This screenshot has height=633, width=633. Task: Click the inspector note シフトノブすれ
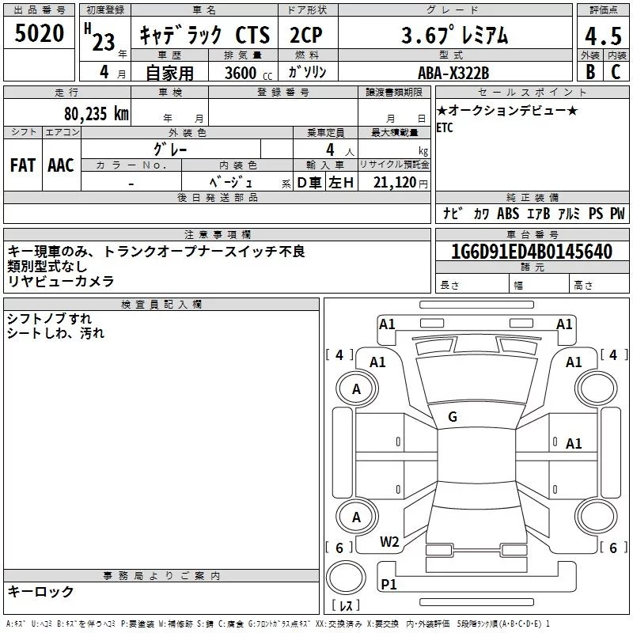(x=49, y=319)
